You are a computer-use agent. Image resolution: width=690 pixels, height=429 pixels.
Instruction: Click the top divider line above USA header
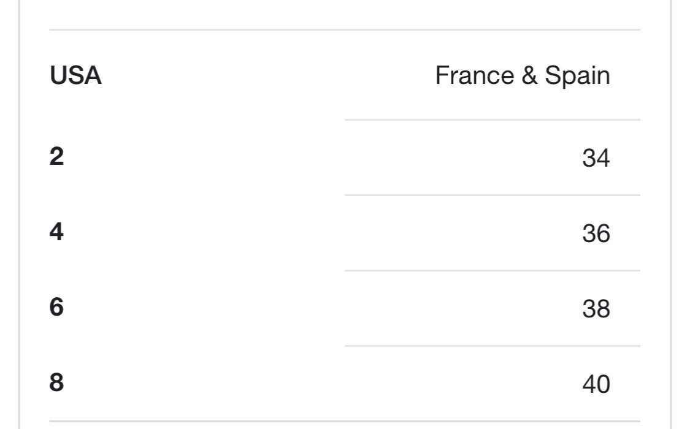coord(345,30)
